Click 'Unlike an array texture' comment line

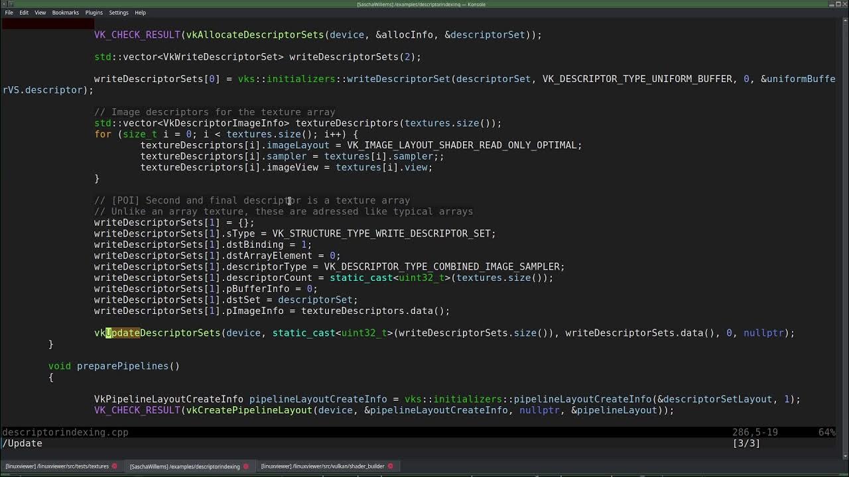284,211
